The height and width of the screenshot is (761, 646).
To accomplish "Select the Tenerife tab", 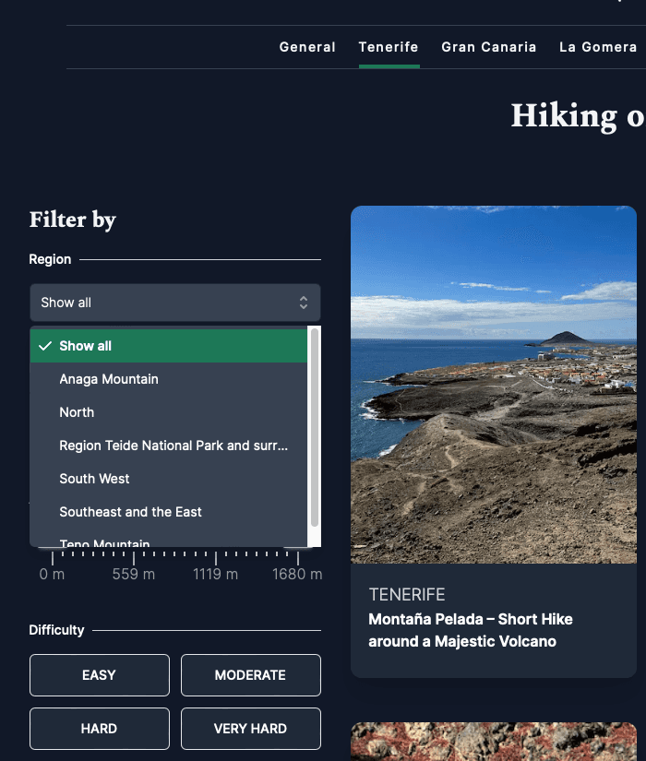I will (389, 47).
